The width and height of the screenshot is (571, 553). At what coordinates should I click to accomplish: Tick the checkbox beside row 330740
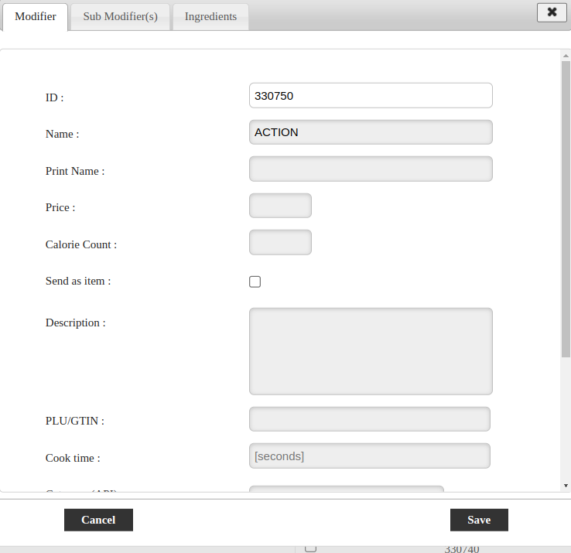310,548
